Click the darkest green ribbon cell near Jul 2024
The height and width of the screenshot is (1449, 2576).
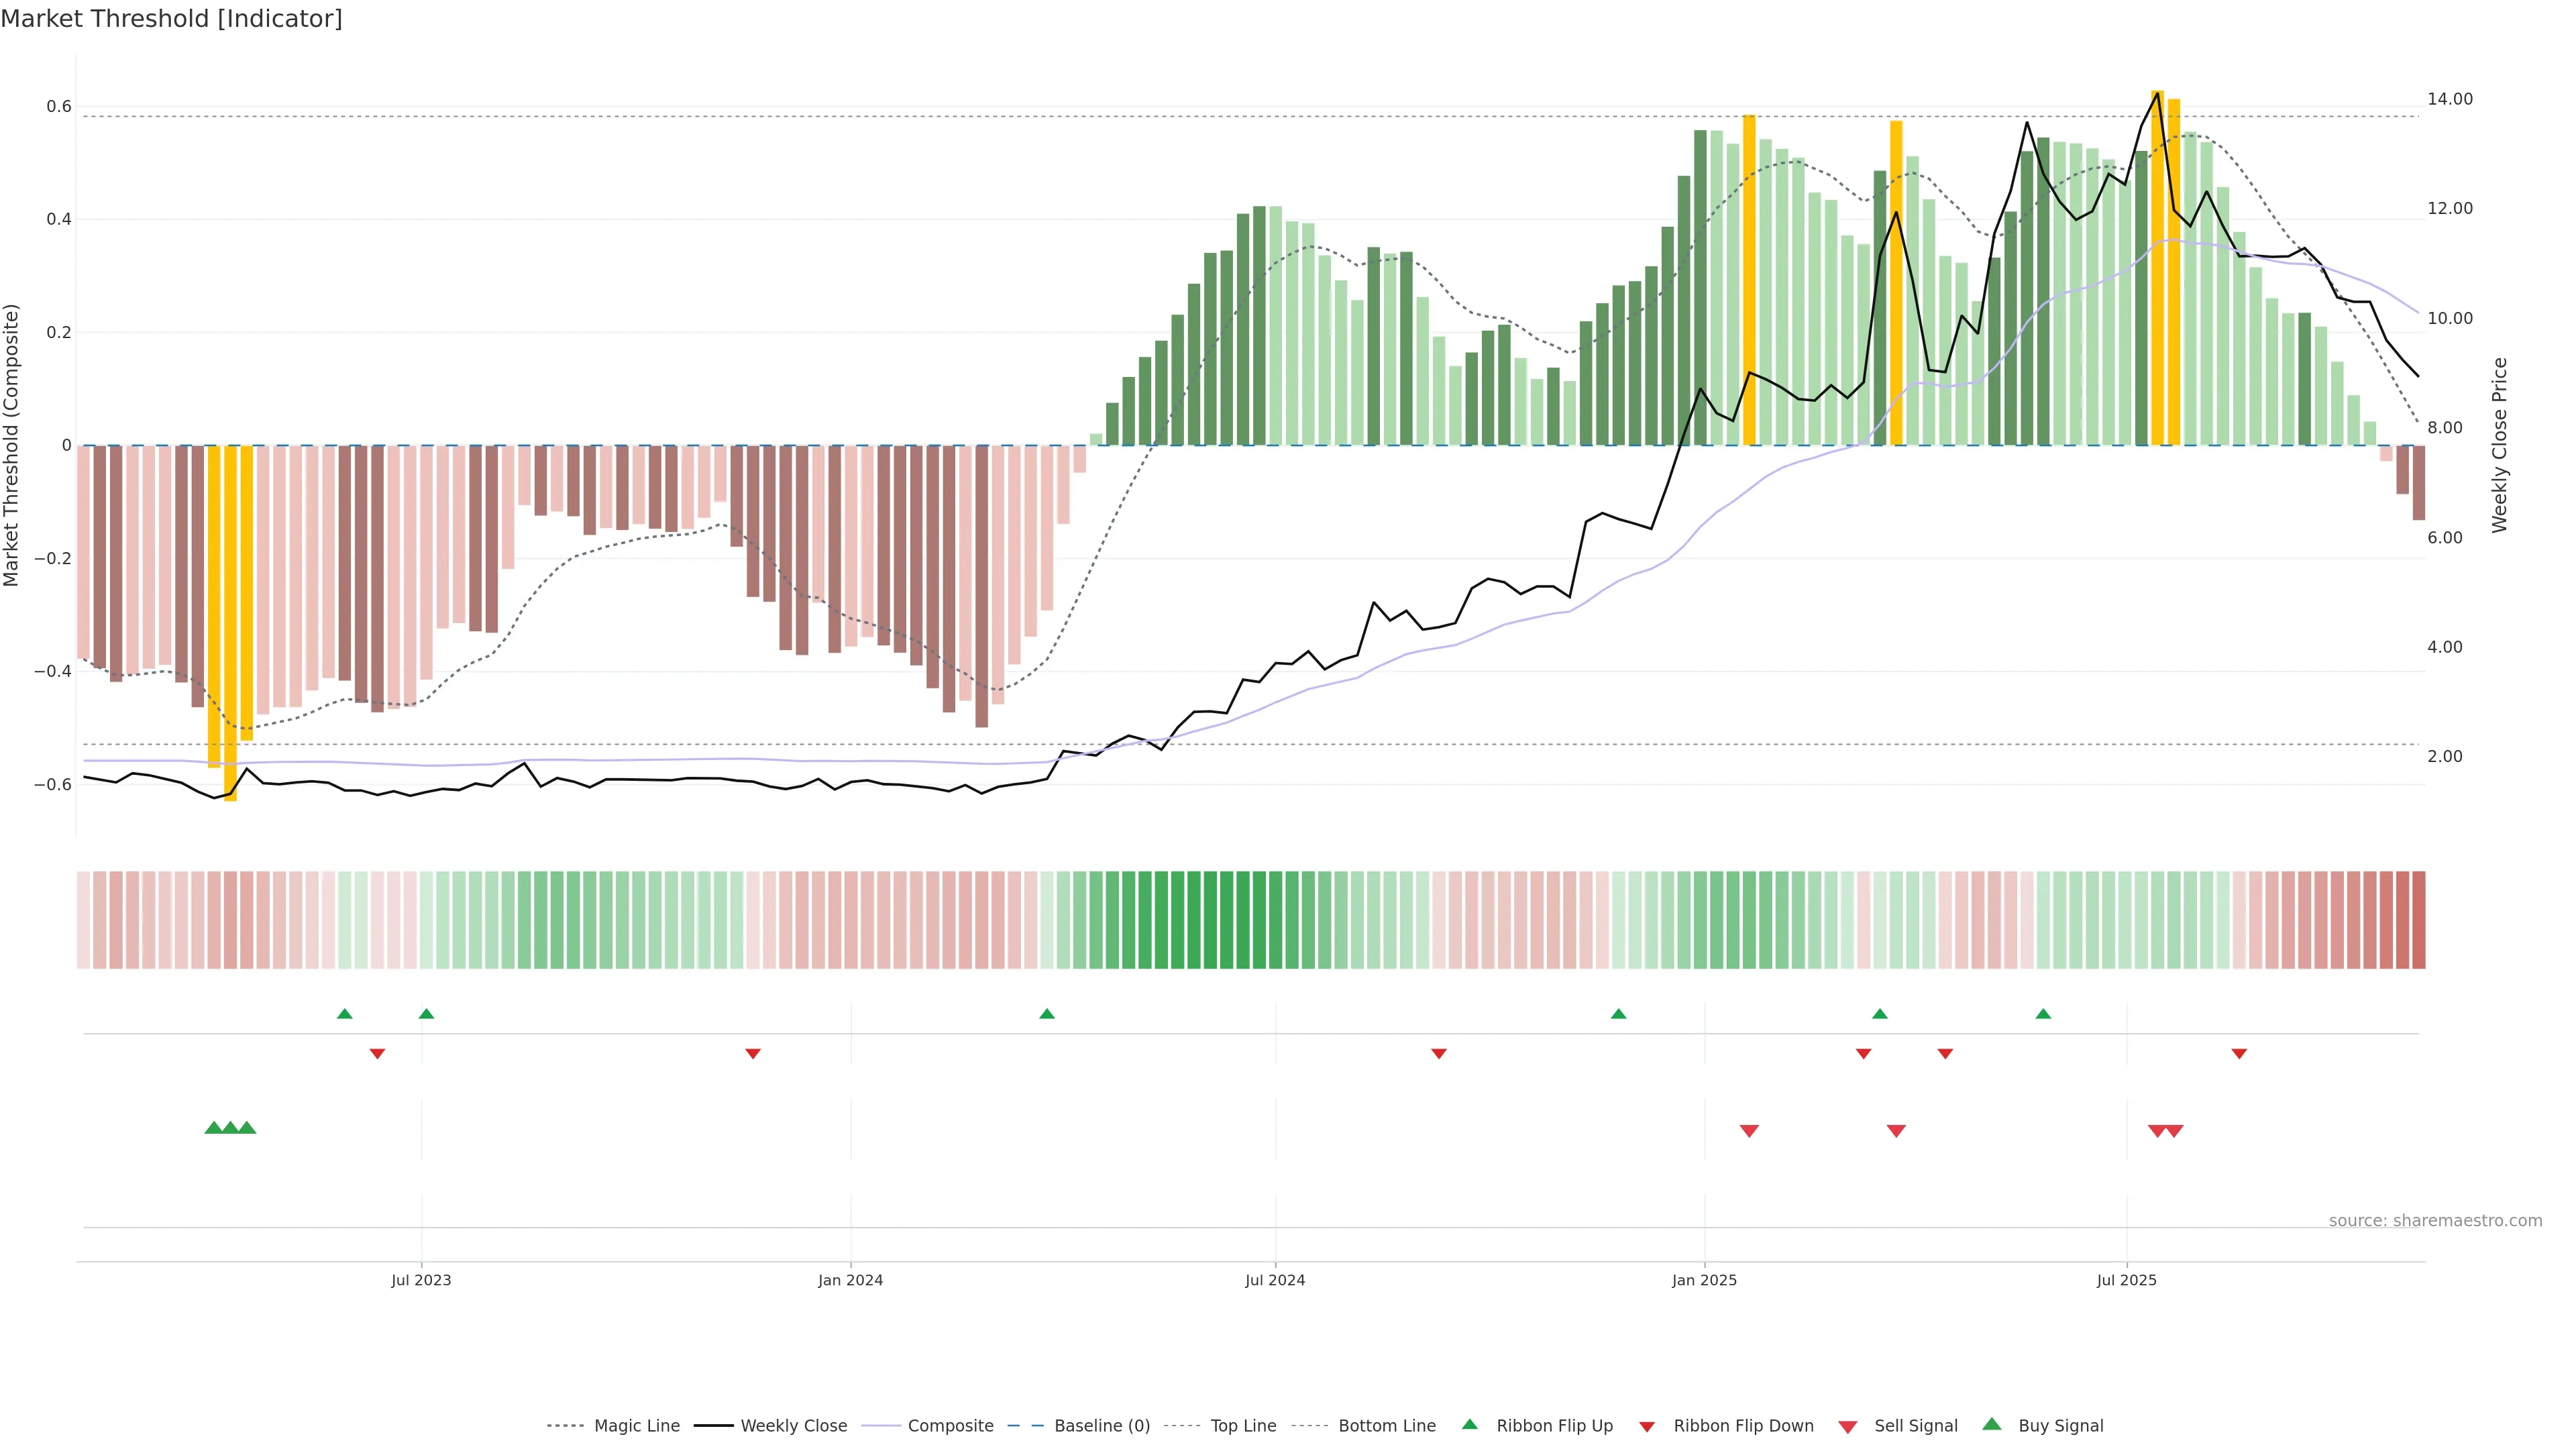click(1210, 920)
